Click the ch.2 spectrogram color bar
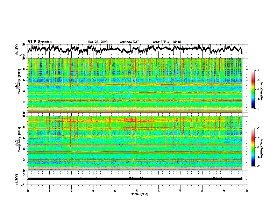 (x=253, y=147)
